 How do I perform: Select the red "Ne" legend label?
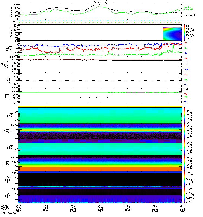click(186, 58)
